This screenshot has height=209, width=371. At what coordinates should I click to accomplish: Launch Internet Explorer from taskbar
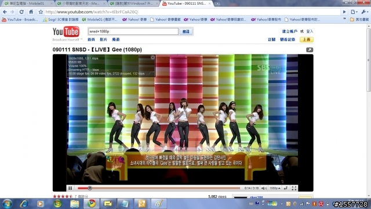pyautogui.click(x=24, y=204)
